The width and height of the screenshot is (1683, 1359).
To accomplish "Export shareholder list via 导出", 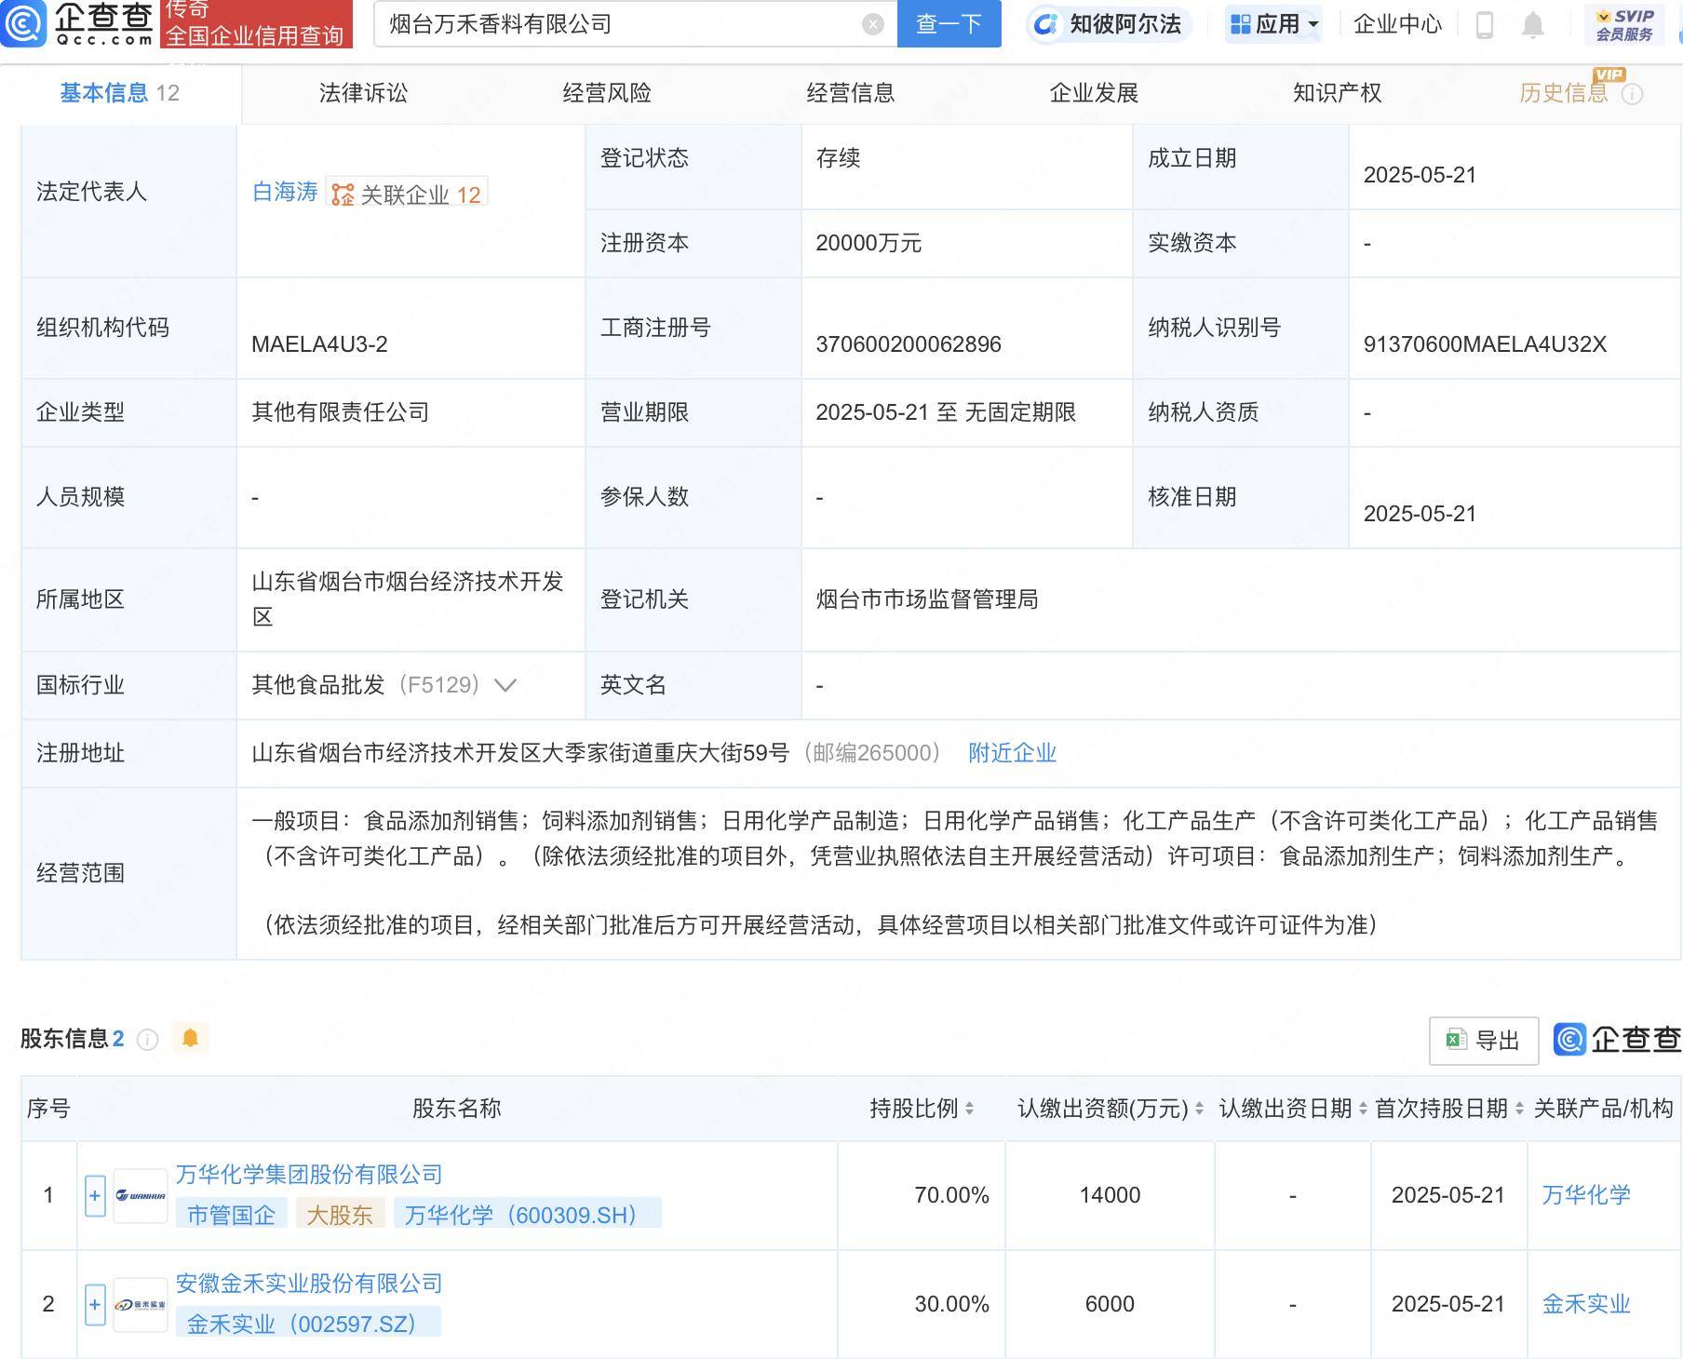I will [x=1484, y=1041].
